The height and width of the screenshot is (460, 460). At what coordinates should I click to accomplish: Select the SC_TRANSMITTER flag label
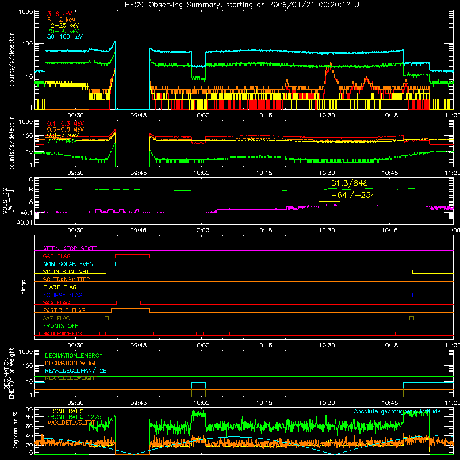66,279
